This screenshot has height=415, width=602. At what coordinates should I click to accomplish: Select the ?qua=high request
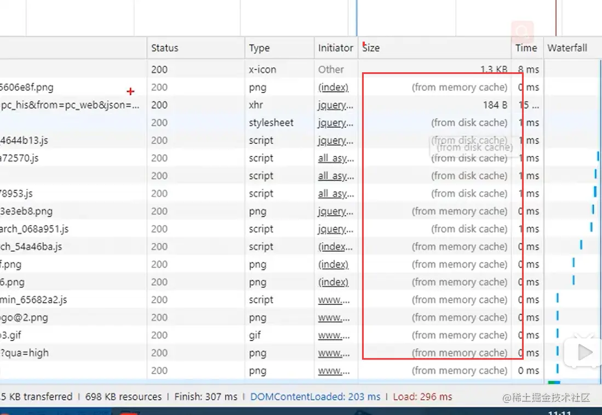pyautogui.click(x=24, y=353)
